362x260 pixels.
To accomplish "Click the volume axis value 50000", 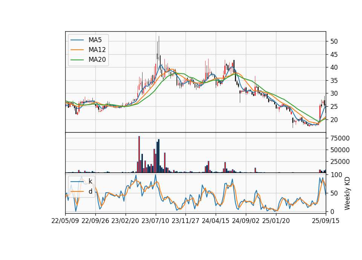I will click(340, 150).
